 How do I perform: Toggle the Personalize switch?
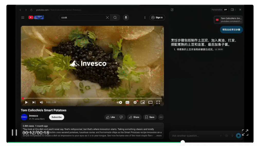(x=225, y=10)
